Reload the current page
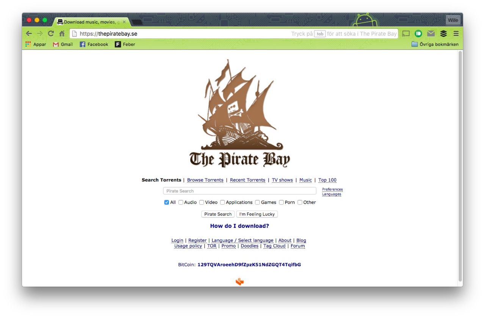Screen dimensions: 485x318 click(50, 33)
